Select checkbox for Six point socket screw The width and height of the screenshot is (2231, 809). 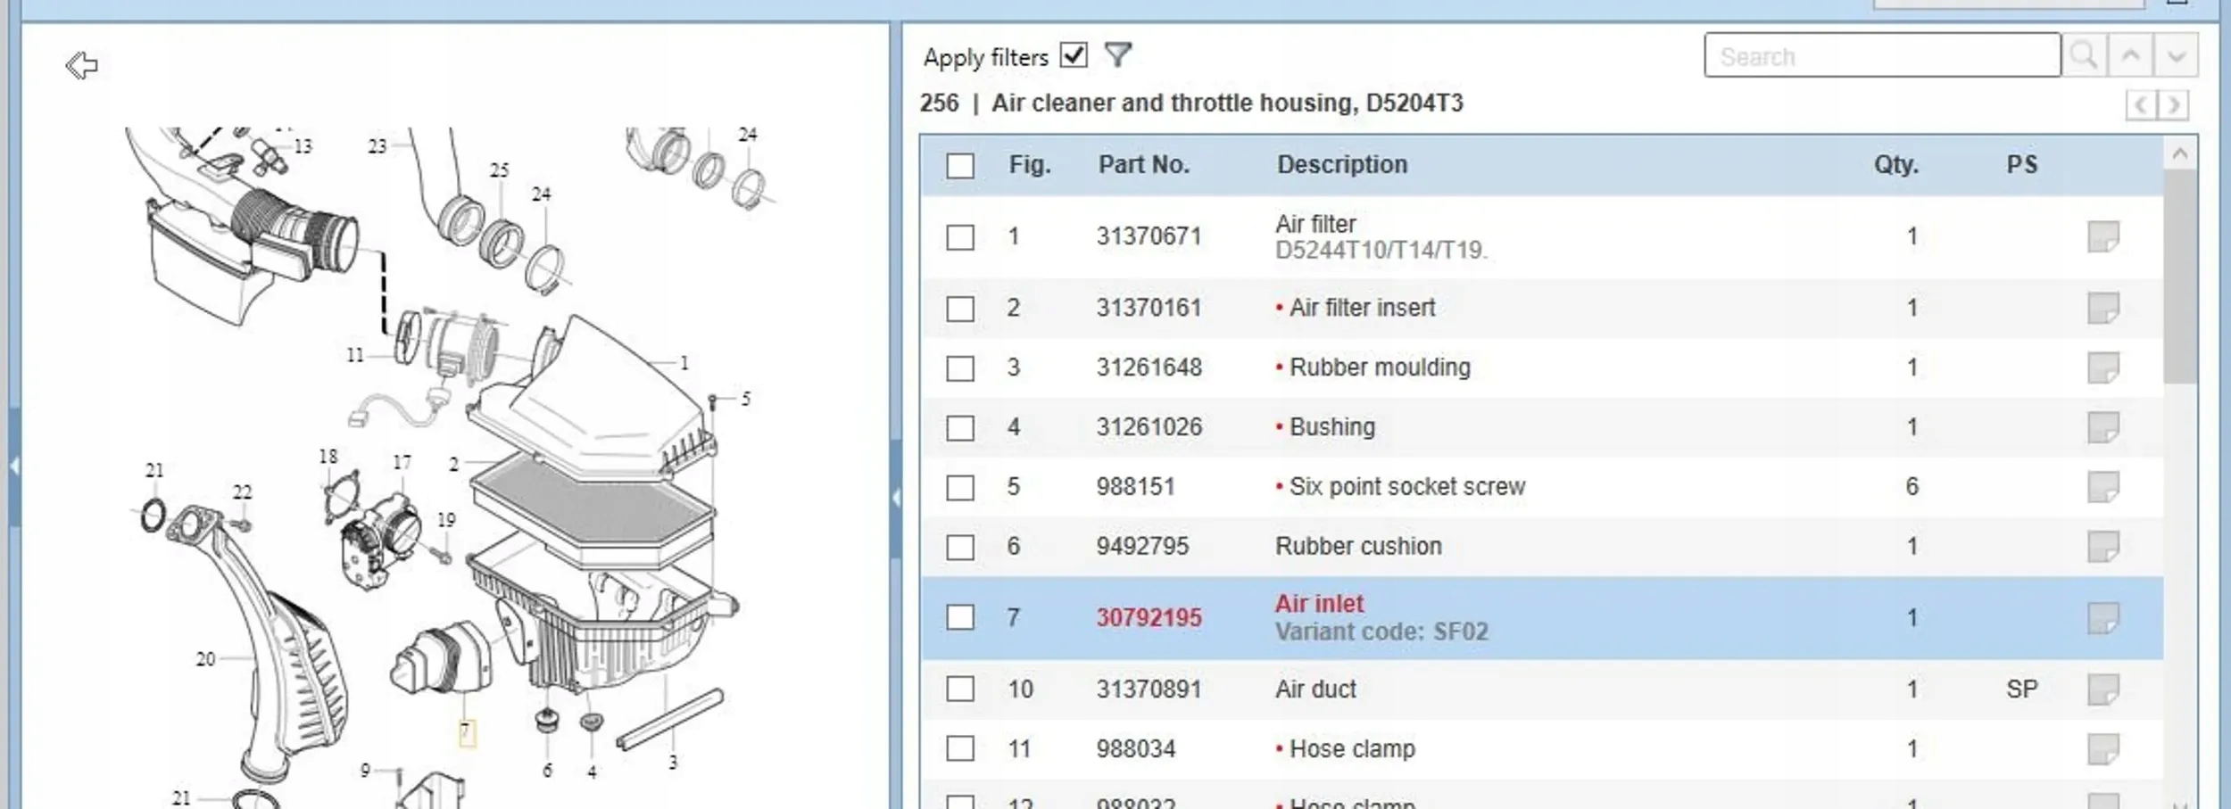960,488
